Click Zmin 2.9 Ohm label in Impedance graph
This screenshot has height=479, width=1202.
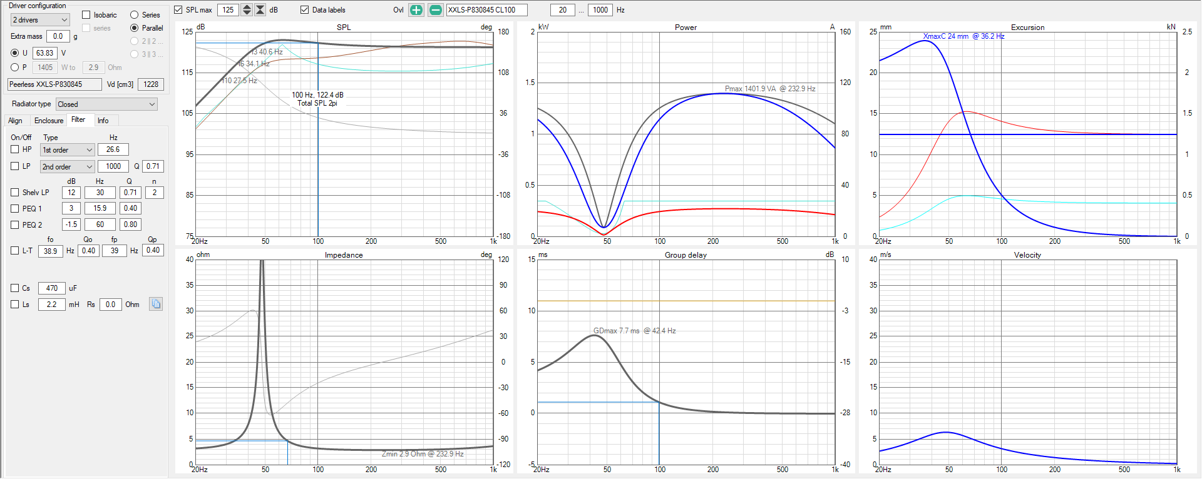[x=423, y=454]
